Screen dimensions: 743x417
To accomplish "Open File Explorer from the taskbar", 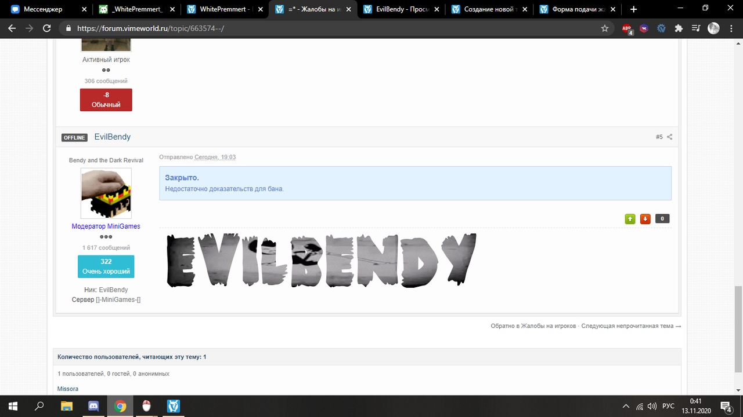I will [x=67, y=406].
